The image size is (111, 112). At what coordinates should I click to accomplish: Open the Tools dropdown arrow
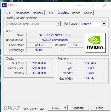(65, 108)
